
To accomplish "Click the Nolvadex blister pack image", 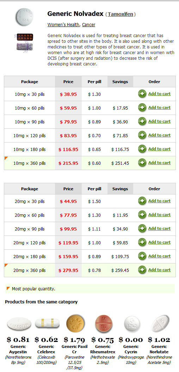I will coord(25,42).
